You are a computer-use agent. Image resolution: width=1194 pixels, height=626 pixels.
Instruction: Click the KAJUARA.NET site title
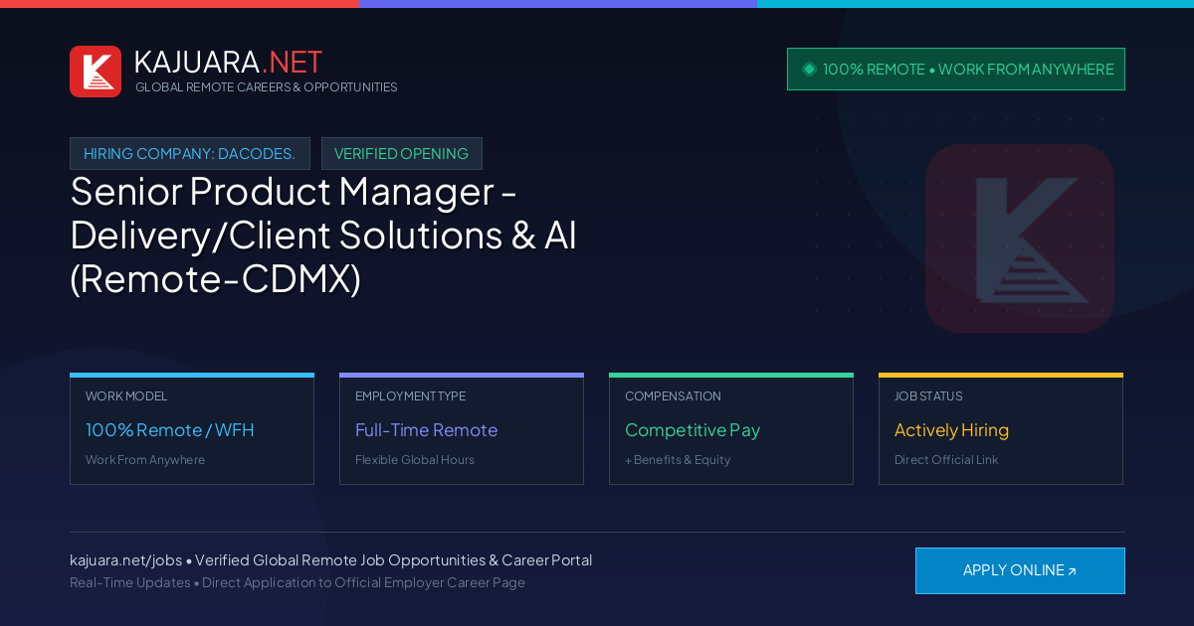coord(228,62)
